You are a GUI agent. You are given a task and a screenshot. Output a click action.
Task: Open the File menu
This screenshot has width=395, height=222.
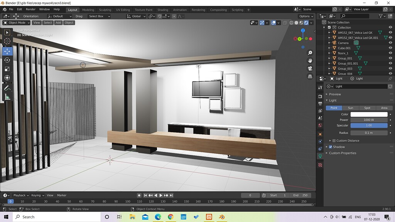(11, 9)
